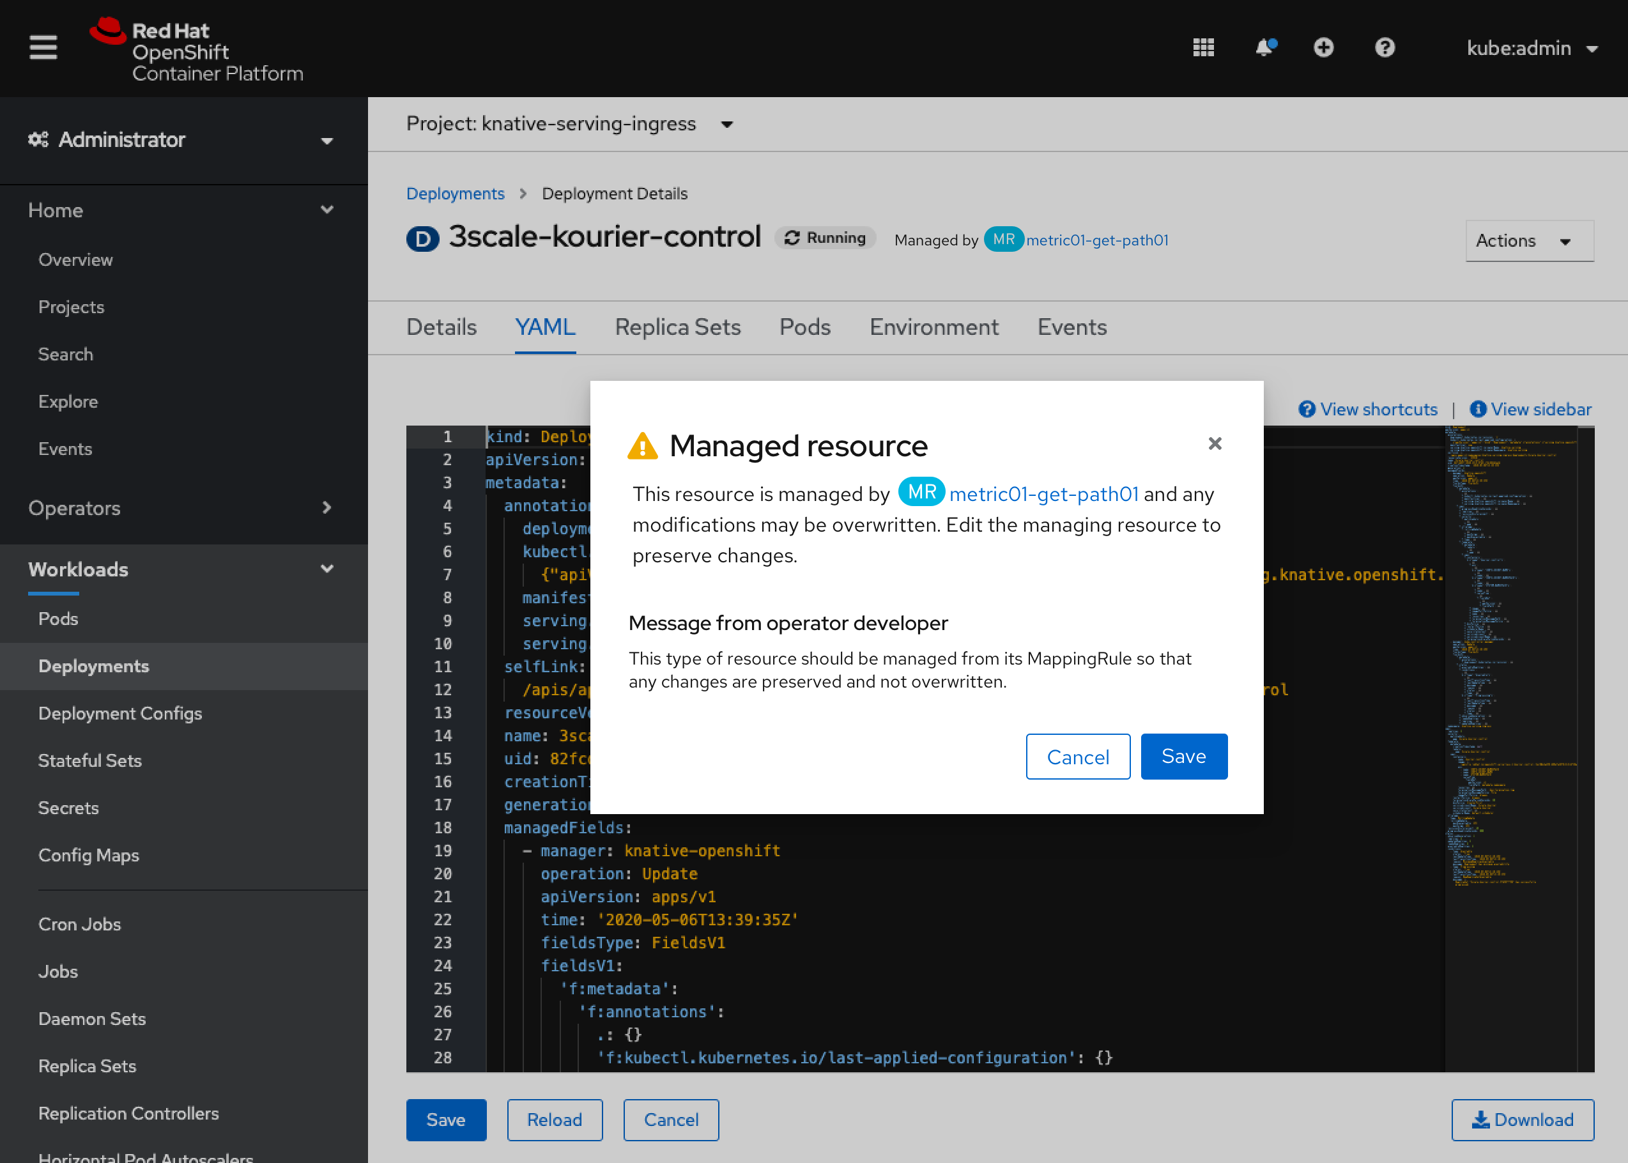The width and height of the screenshot is (1628, 1163).
Task: Open Deployment Configs in sidebar
Action: 120,713
